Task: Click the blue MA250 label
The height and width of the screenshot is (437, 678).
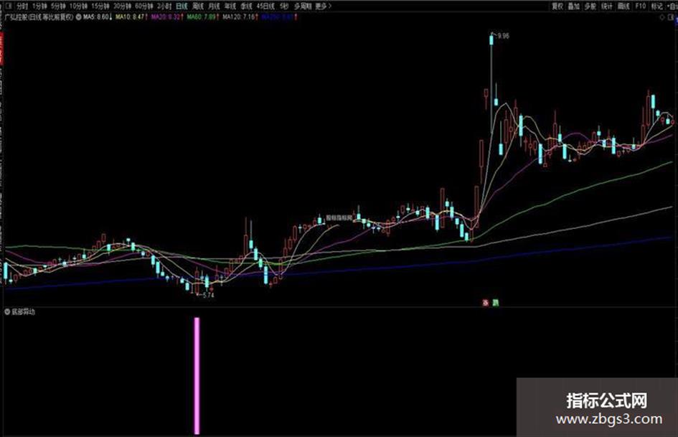Action: [278, 17]
